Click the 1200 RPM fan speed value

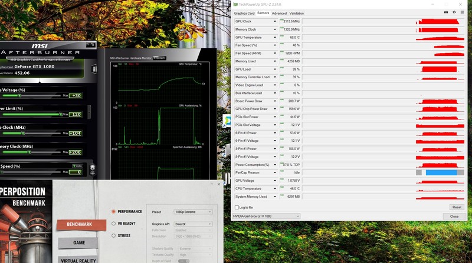point(292,54)
